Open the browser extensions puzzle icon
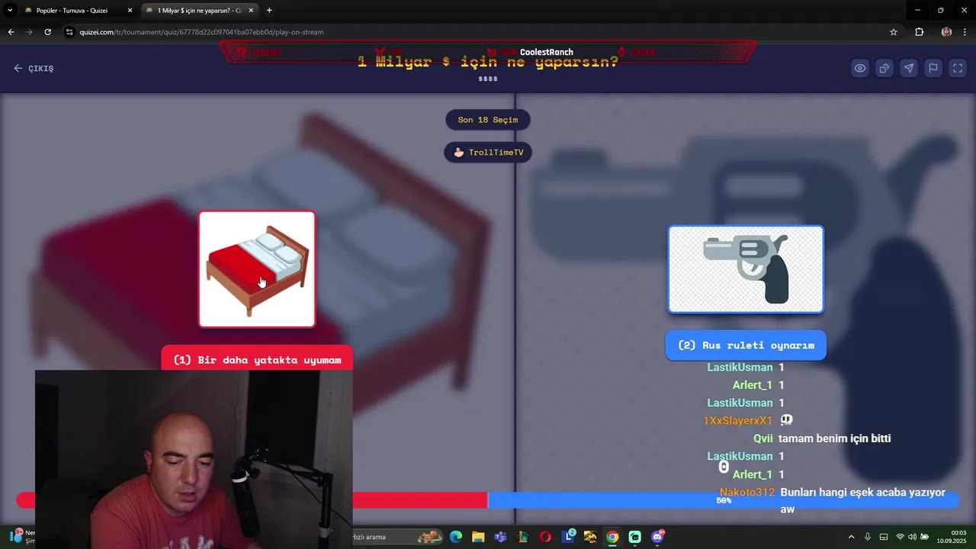Image resolution: width=976 pixels, height=549 pixels. coord(919,32)
